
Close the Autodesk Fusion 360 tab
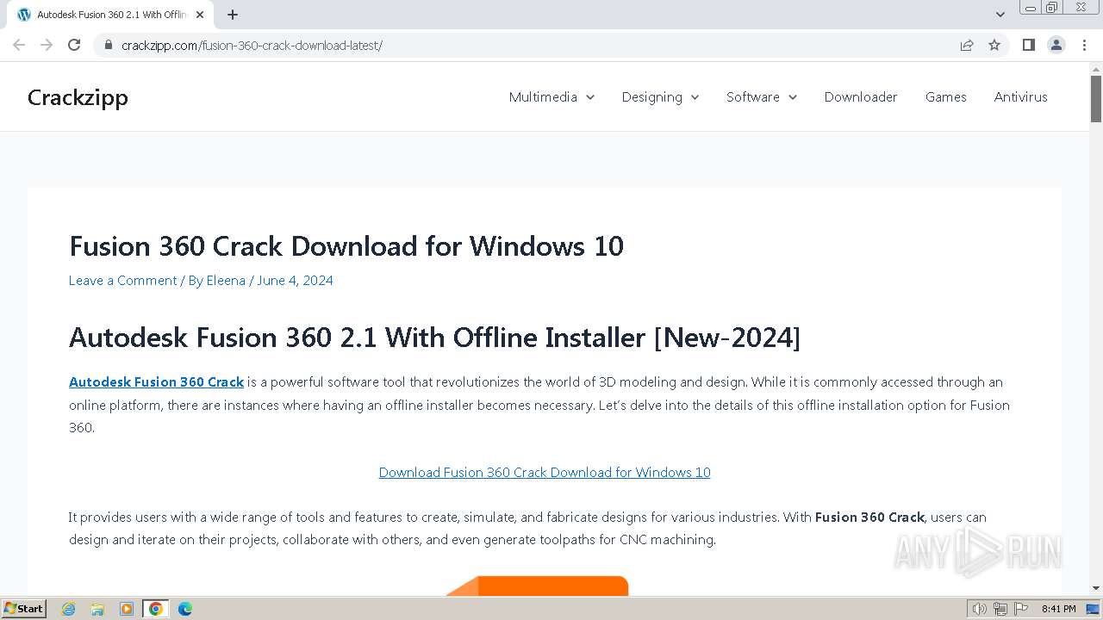pos(200,15)
